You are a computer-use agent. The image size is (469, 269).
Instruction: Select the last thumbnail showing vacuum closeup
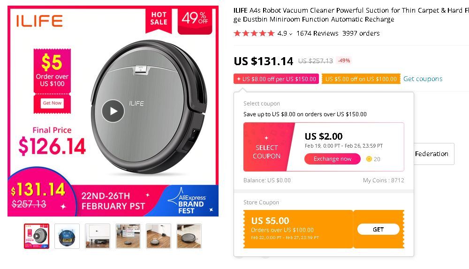[189, 236]
